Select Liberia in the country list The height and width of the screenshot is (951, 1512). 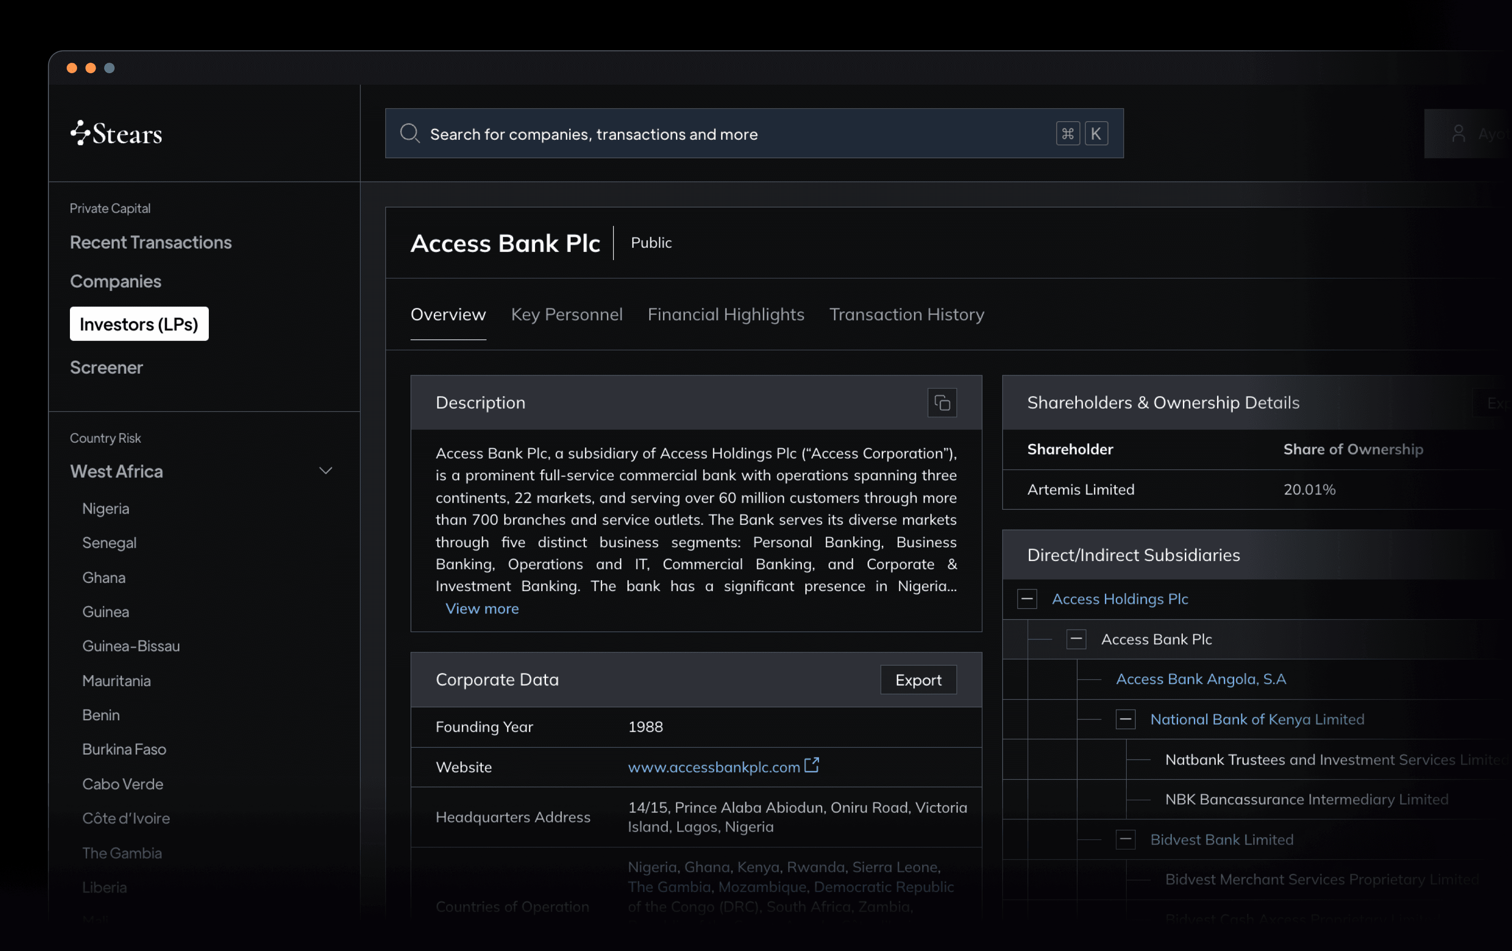click(x=104, y=887)
